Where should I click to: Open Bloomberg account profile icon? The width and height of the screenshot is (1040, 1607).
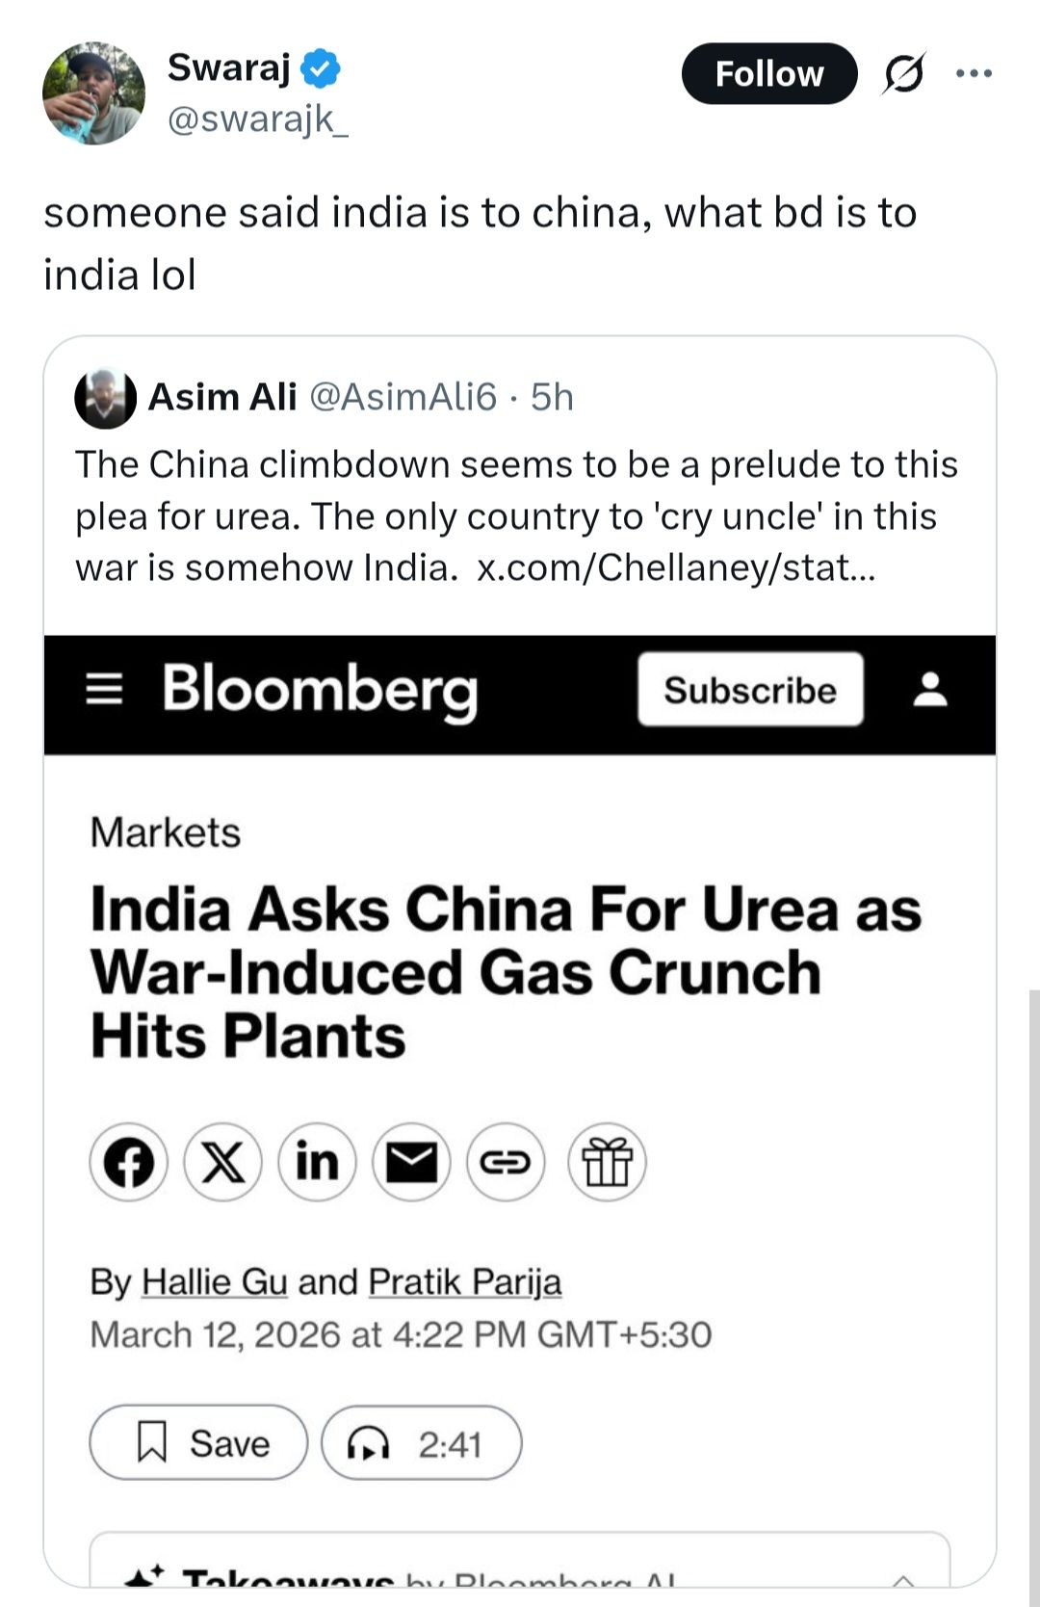click(930, 690)
